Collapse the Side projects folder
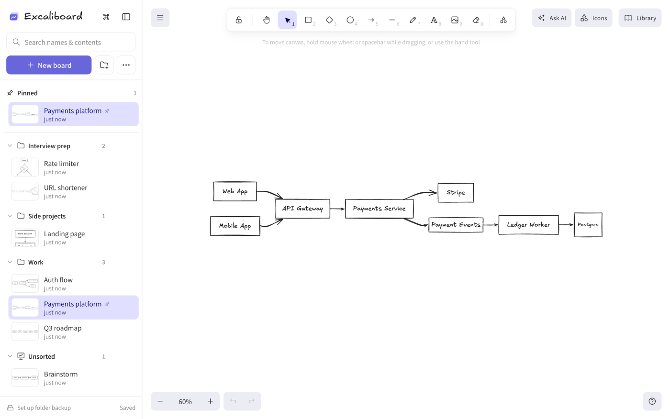 (x=10, y=216)
